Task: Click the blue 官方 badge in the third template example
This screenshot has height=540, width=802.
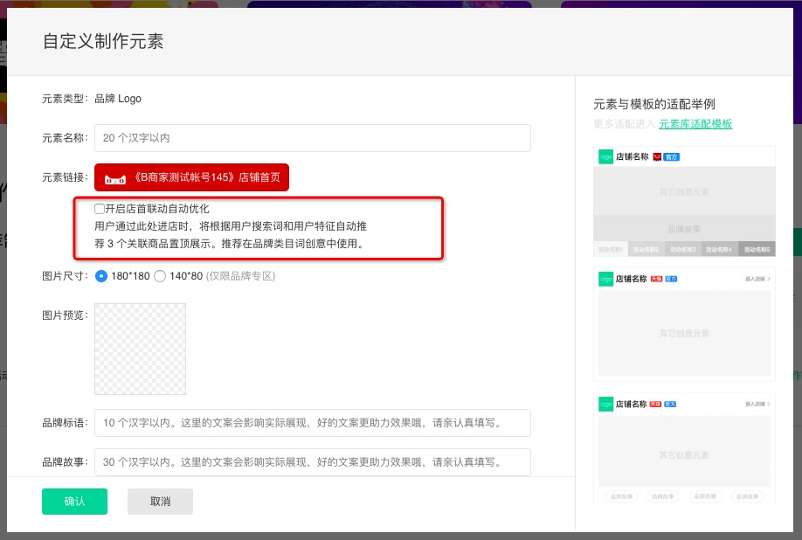Action: [x=670, y=404]
